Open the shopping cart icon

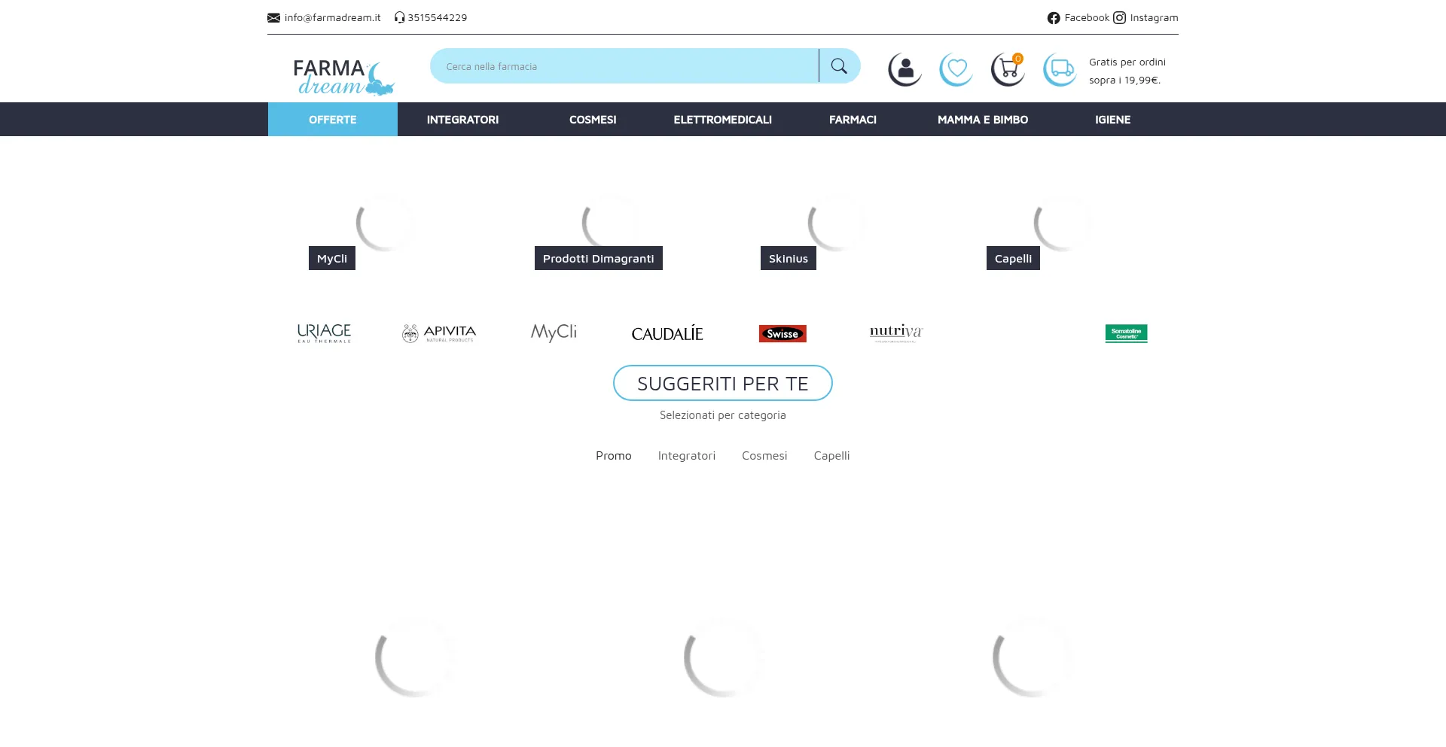click(x=1008, y=69)
